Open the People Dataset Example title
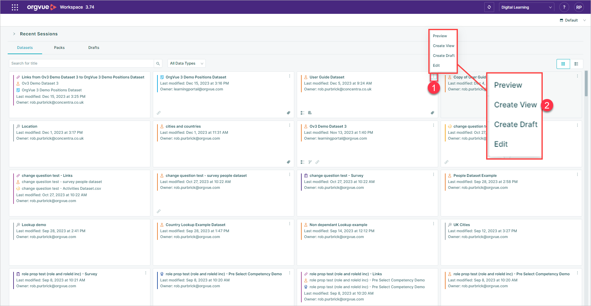 475,176
